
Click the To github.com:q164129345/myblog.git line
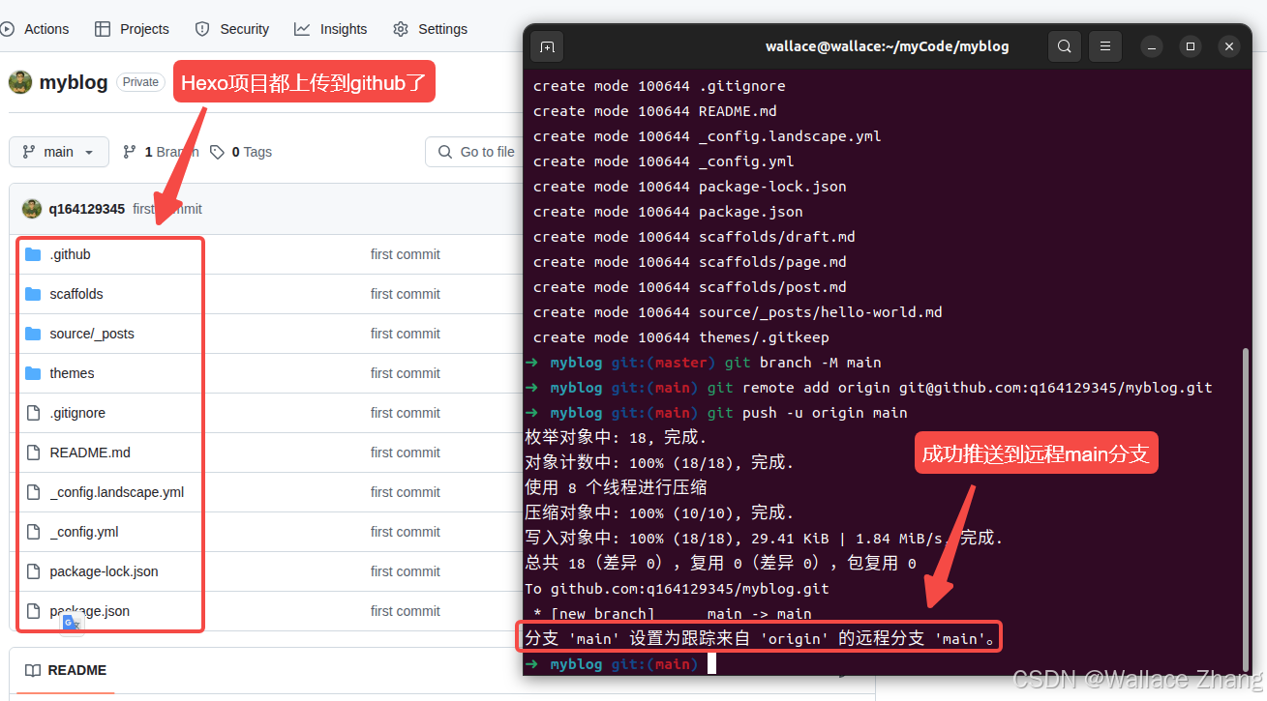pyautogui.click(x=677, y=589)
